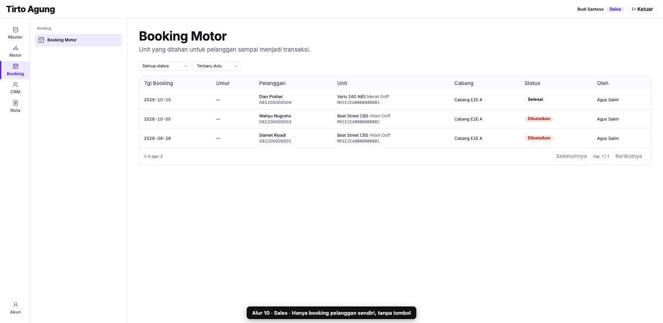The image size is (663, 323).
Task: Open the Terbaru dulu sort dropdown
Action: (217, 66)
